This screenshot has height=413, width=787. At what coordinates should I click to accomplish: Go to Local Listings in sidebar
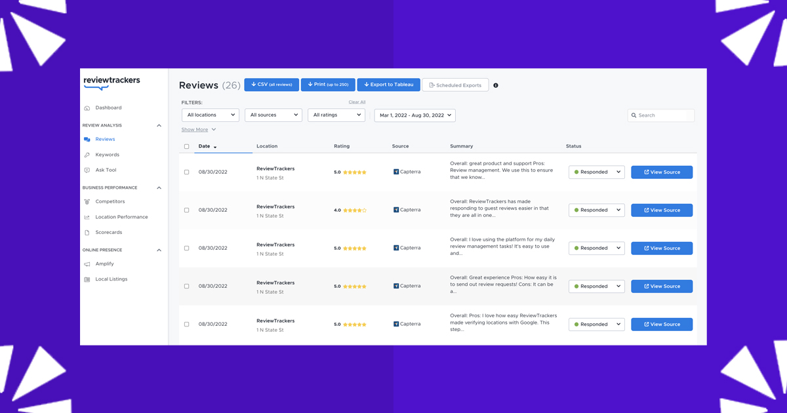111,279
